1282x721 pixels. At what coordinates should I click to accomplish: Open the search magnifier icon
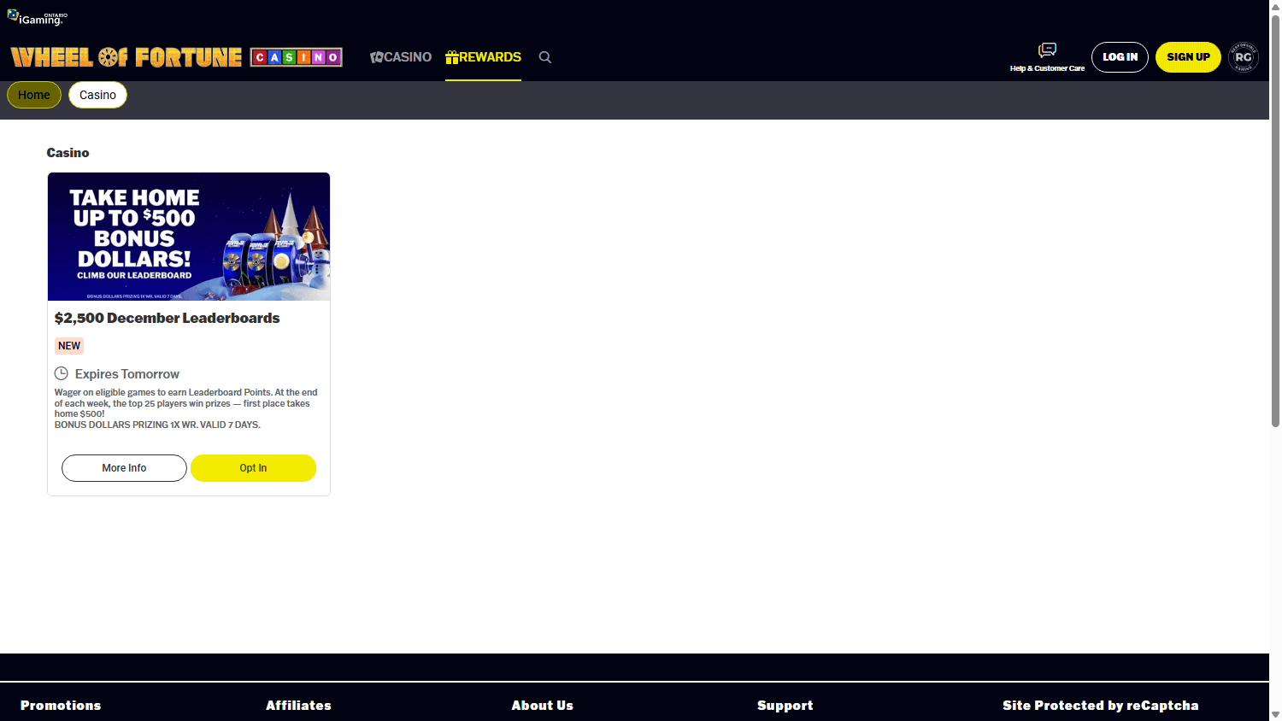545,57
